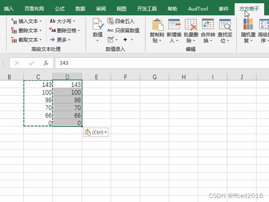
Task: Click the New Insert (新增插入) icon
Action: tap(174, 24)
